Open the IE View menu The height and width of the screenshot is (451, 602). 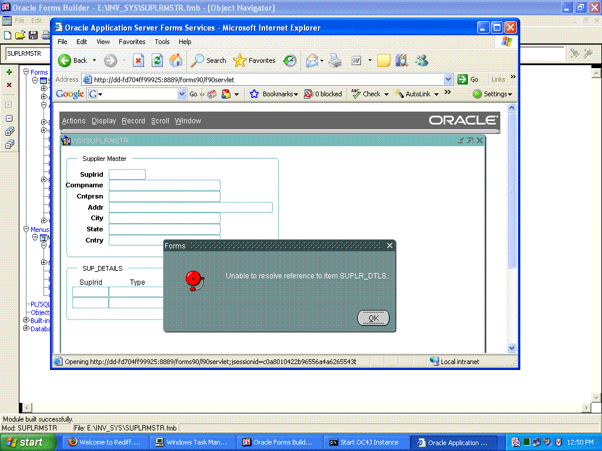[103, 42]
